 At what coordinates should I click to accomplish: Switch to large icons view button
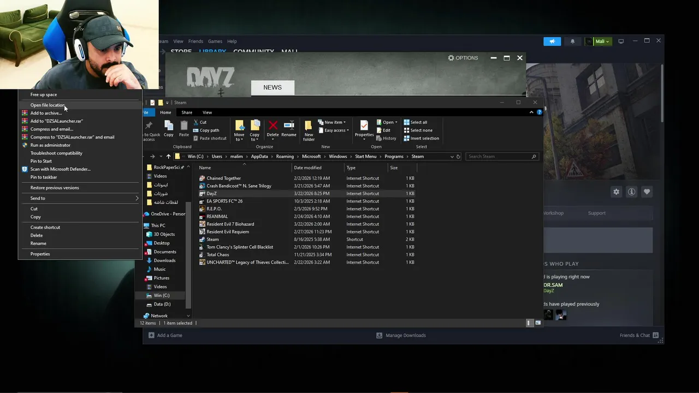pyautogui.click(x=538, y=323)
